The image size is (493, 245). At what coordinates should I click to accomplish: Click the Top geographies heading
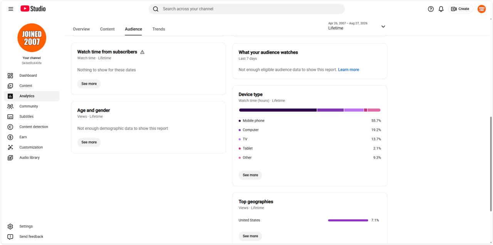tap(256, 201)
